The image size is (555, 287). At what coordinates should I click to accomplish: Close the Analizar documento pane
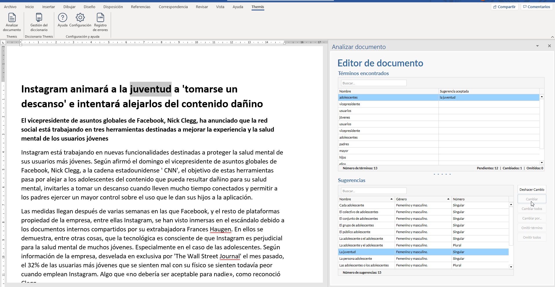pos(549,46)
